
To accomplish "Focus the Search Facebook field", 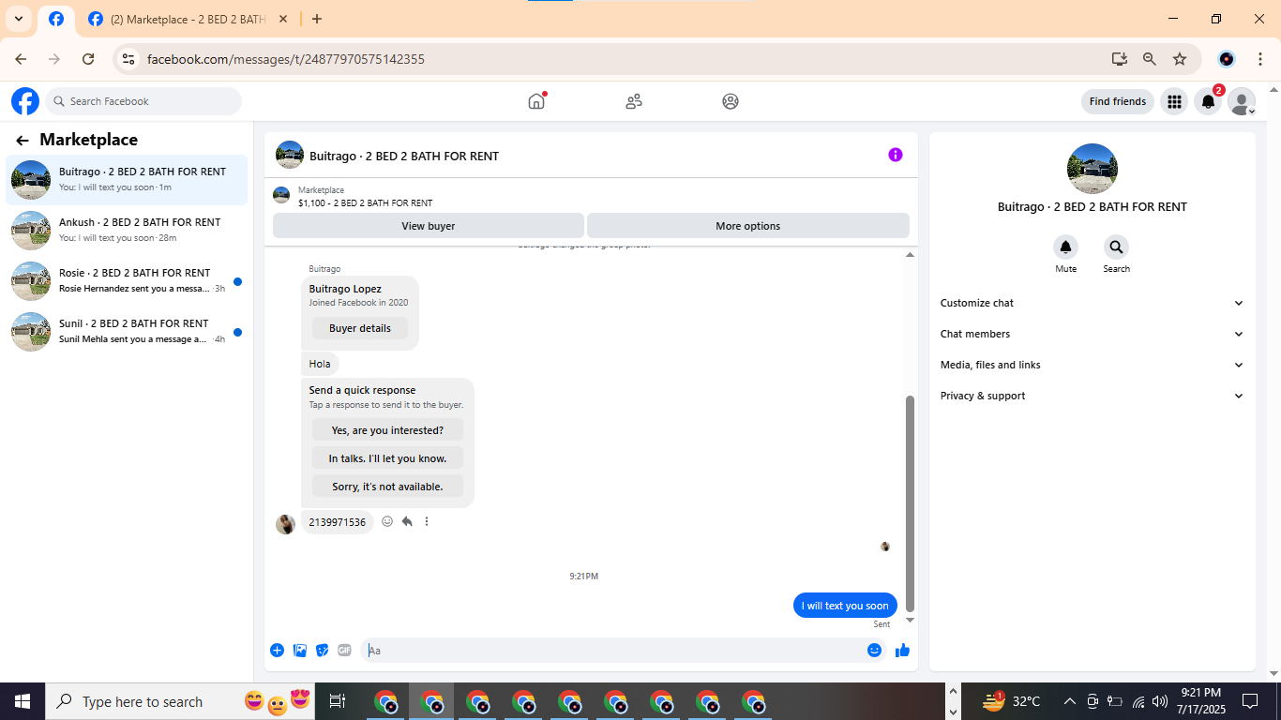I will click(143, 101).
